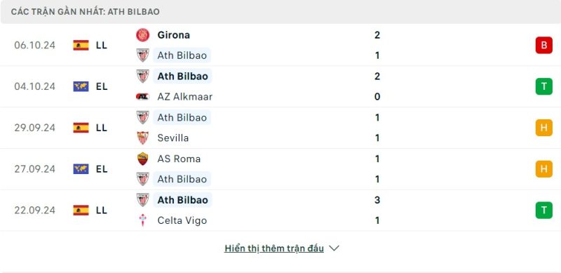Open the 'Hiển thị thêm trận đấu' link
The height and width of the screenshot is (273, 561).
(x=274, y=248)
